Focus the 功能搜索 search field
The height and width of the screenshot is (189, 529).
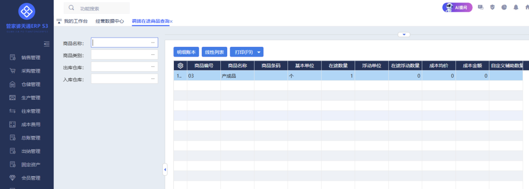[x=96, y=8]
